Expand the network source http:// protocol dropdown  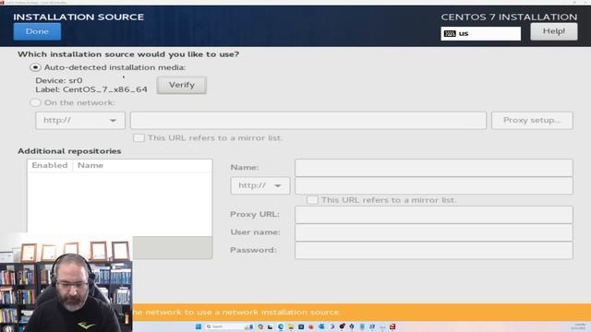(x=80, y=121)
